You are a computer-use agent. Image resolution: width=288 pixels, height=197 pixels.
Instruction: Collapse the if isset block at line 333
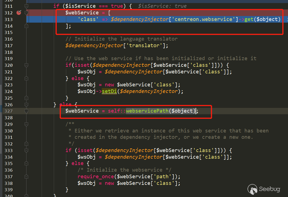pyautogui.click(x=26, y=151)
